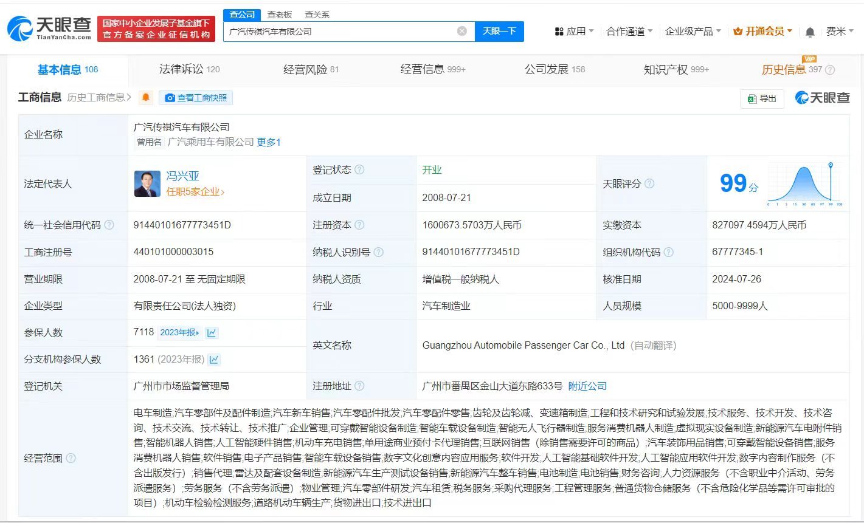Image resolution: width=864 pixels, height=523 pixels.
Task: Click the legal representative 冯兴亚 portrait photo
Action: [147, 183]
